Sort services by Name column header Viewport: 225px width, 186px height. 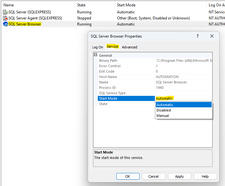[38, 5]
